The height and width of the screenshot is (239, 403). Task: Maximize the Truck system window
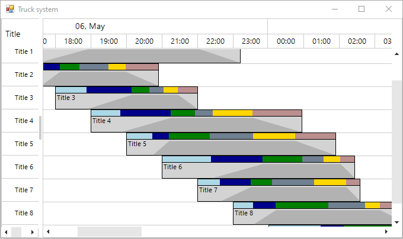click(x=362, y=9)
